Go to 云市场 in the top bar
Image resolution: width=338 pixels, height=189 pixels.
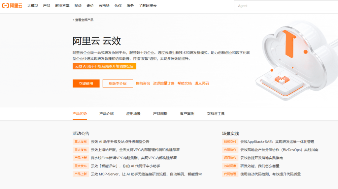(104, 6)
